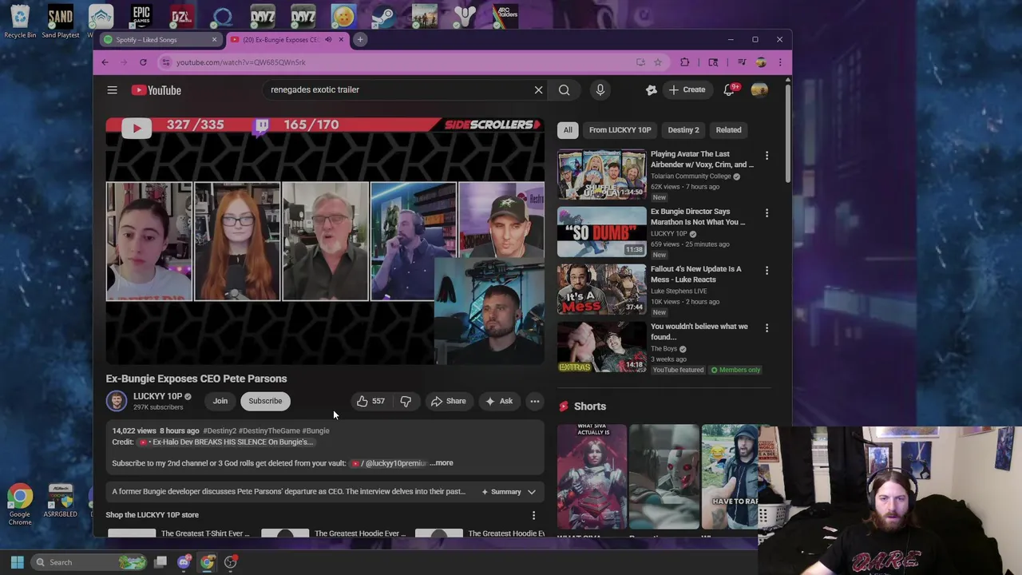1022x575 pixels.
Task: Open Discord from taskbar
Action: coord(184,562)
